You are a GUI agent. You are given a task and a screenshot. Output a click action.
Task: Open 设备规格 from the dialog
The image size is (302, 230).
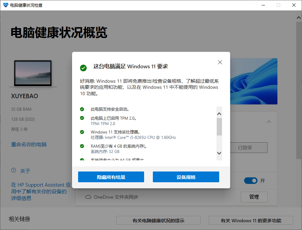[186, 177]
